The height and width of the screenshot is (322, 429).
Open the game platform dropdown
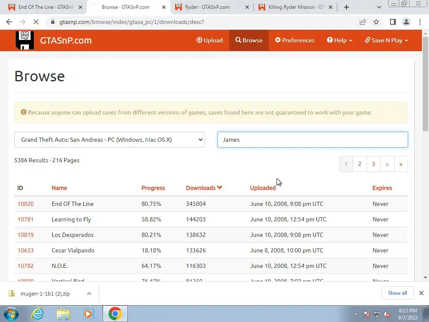tap(109, 140)
